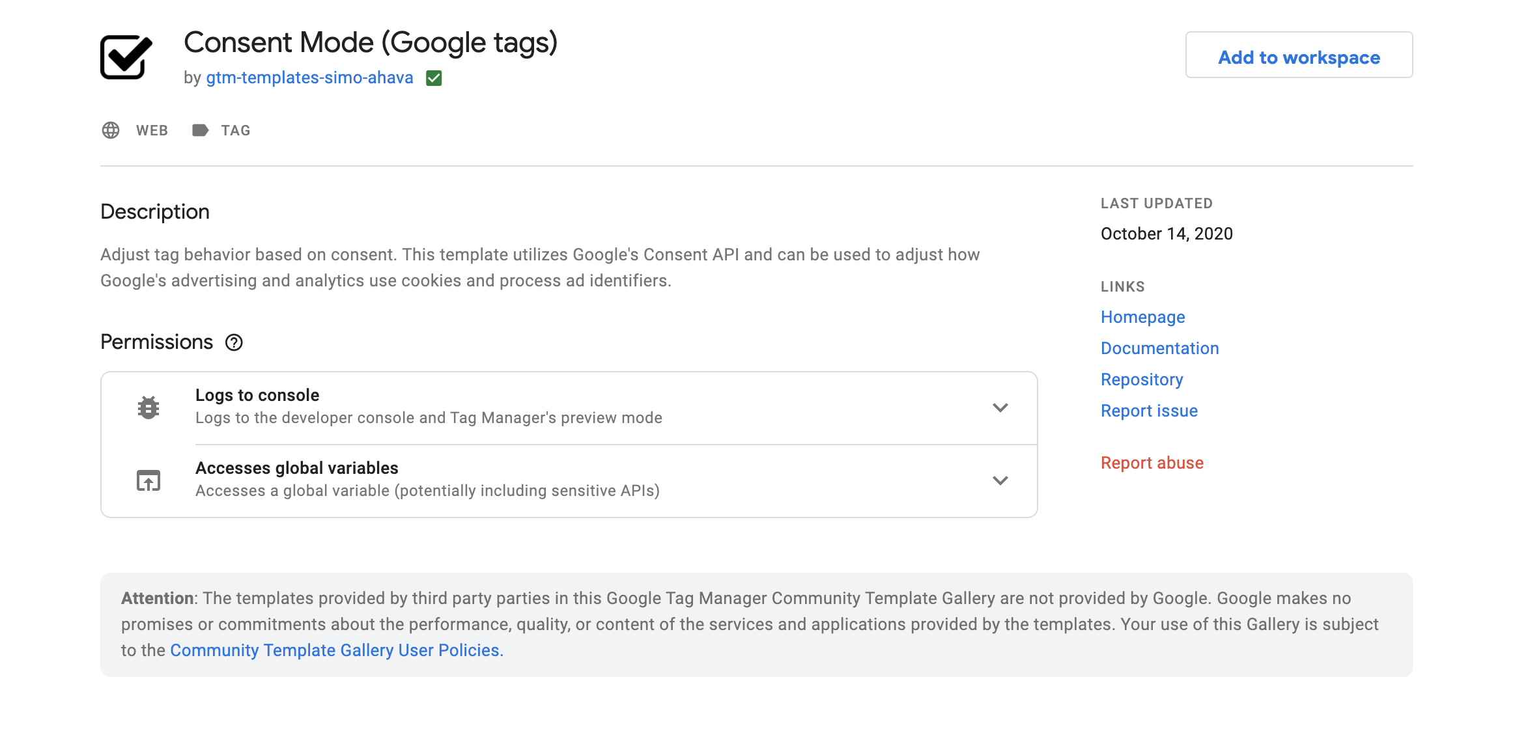Click the globe WEB icon
This screenshot has width=1515, height=729.
click(x=111, y=130)
